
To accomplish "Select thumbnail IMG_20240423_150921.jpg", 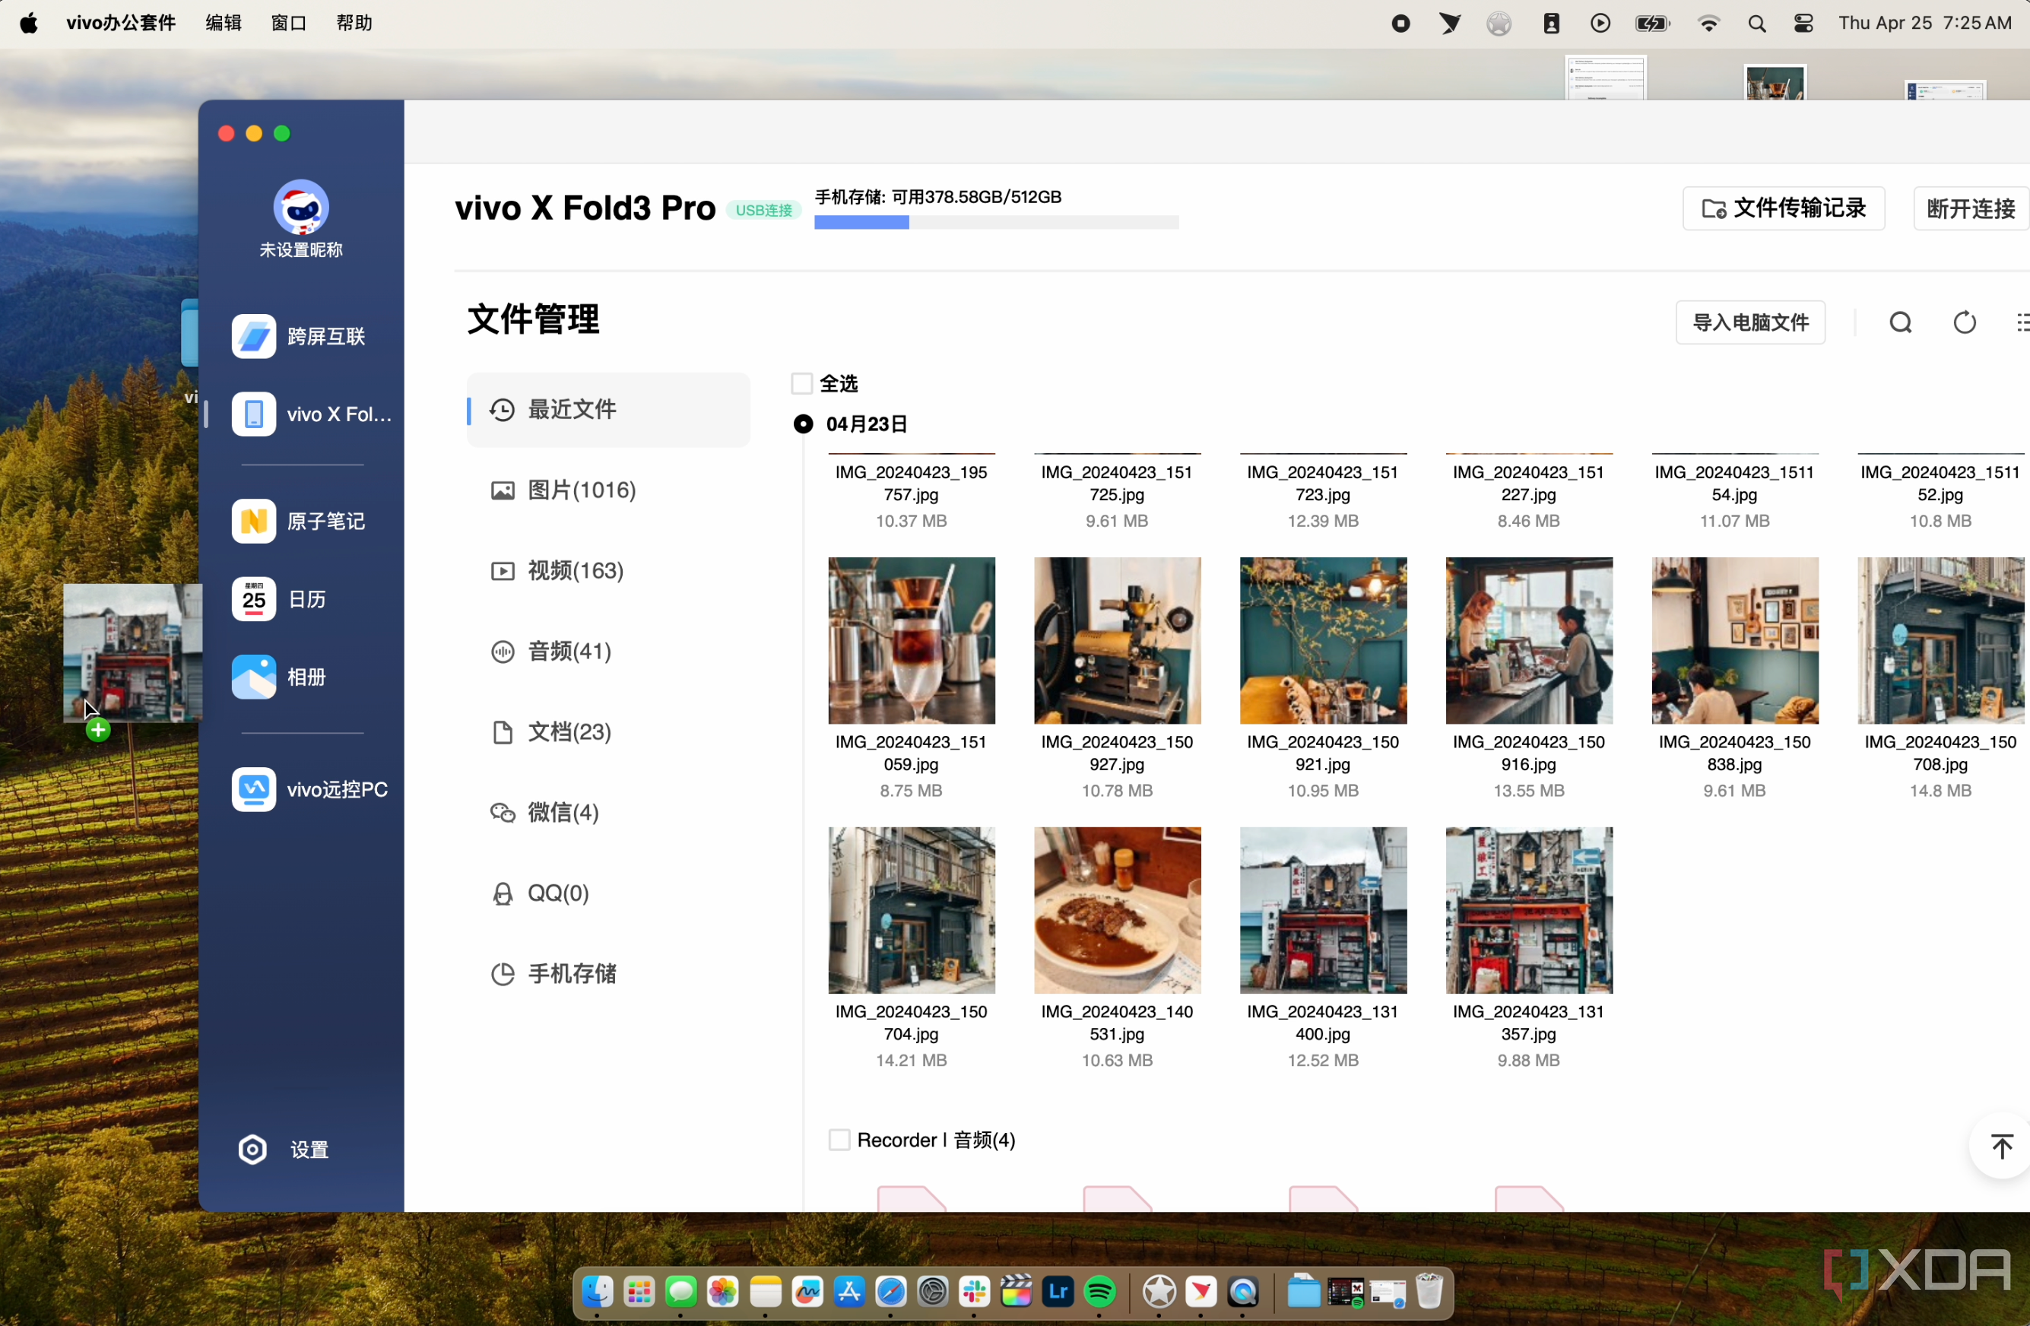I will pos(1323,640).
